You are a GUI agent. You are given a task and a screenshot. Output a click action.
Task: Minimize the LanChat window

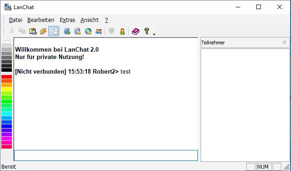(x=238, y=7)
